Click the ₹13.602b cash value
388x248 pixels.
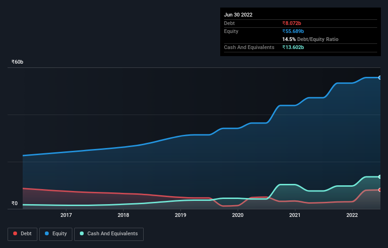[293, 47]
